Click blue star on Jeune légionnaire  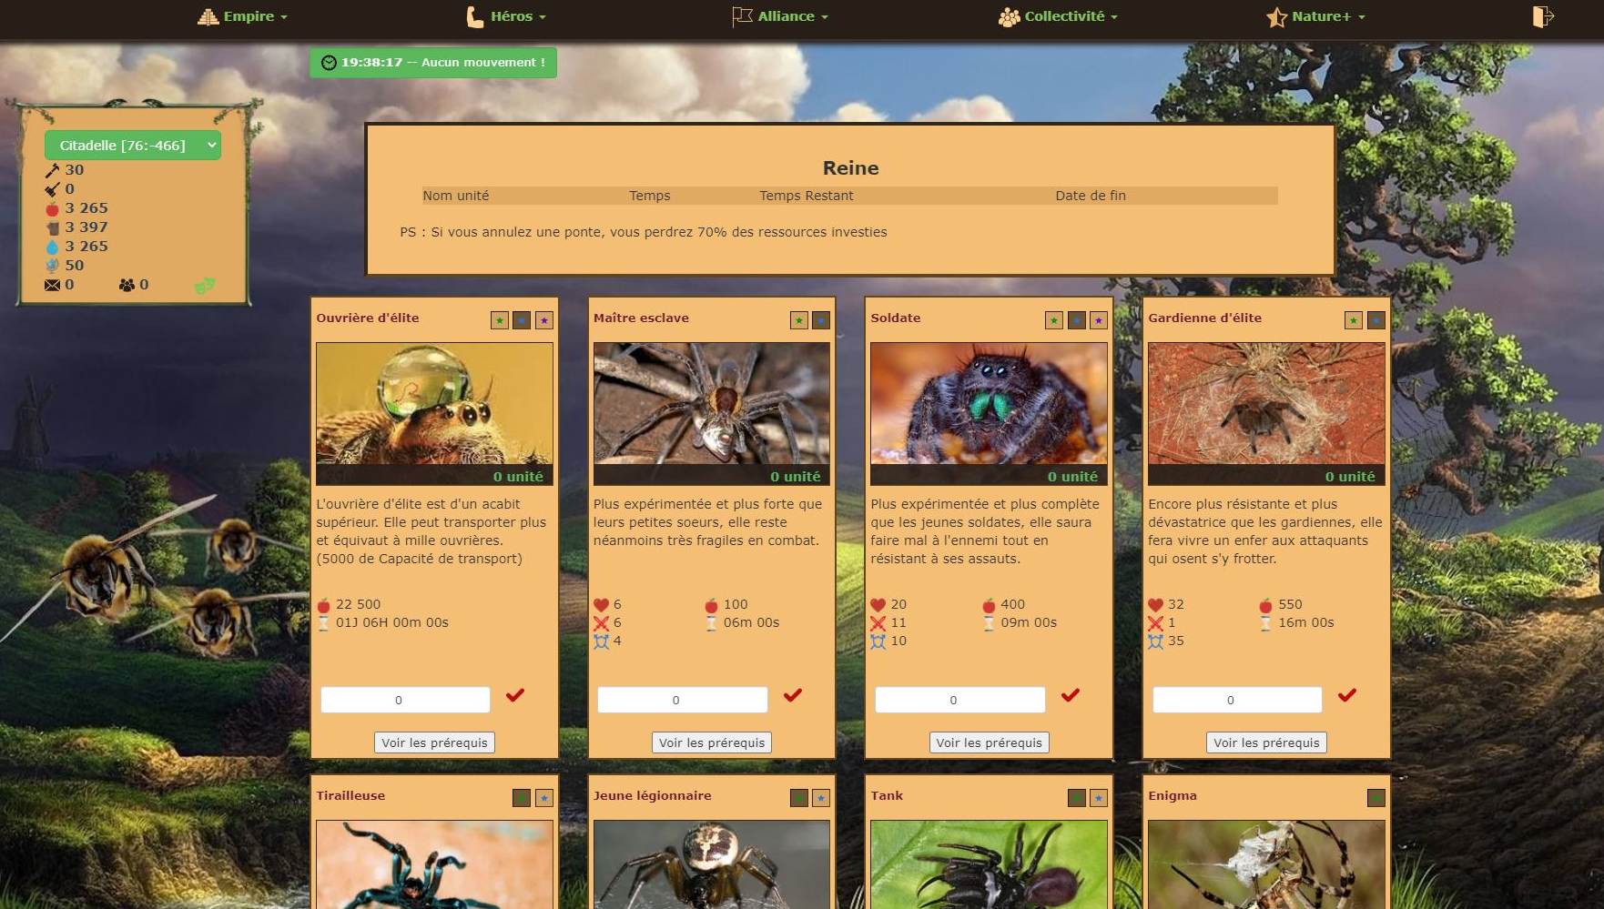pyautogui.click(x=821, y=798)
